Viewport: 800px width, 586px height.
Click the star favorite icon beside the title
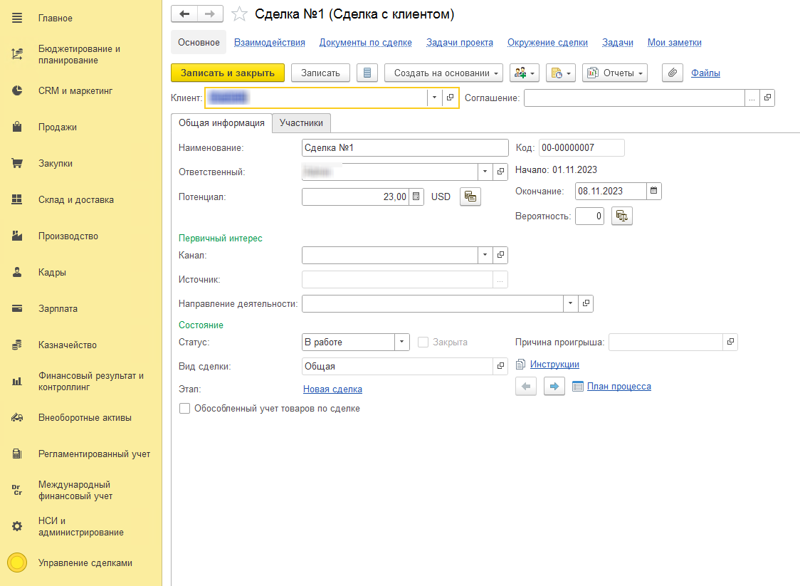(x=240, y=14)
